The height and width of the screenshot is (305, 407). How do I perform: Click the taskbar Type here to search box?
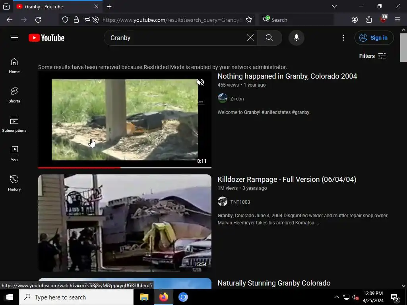tap(76, 297)
